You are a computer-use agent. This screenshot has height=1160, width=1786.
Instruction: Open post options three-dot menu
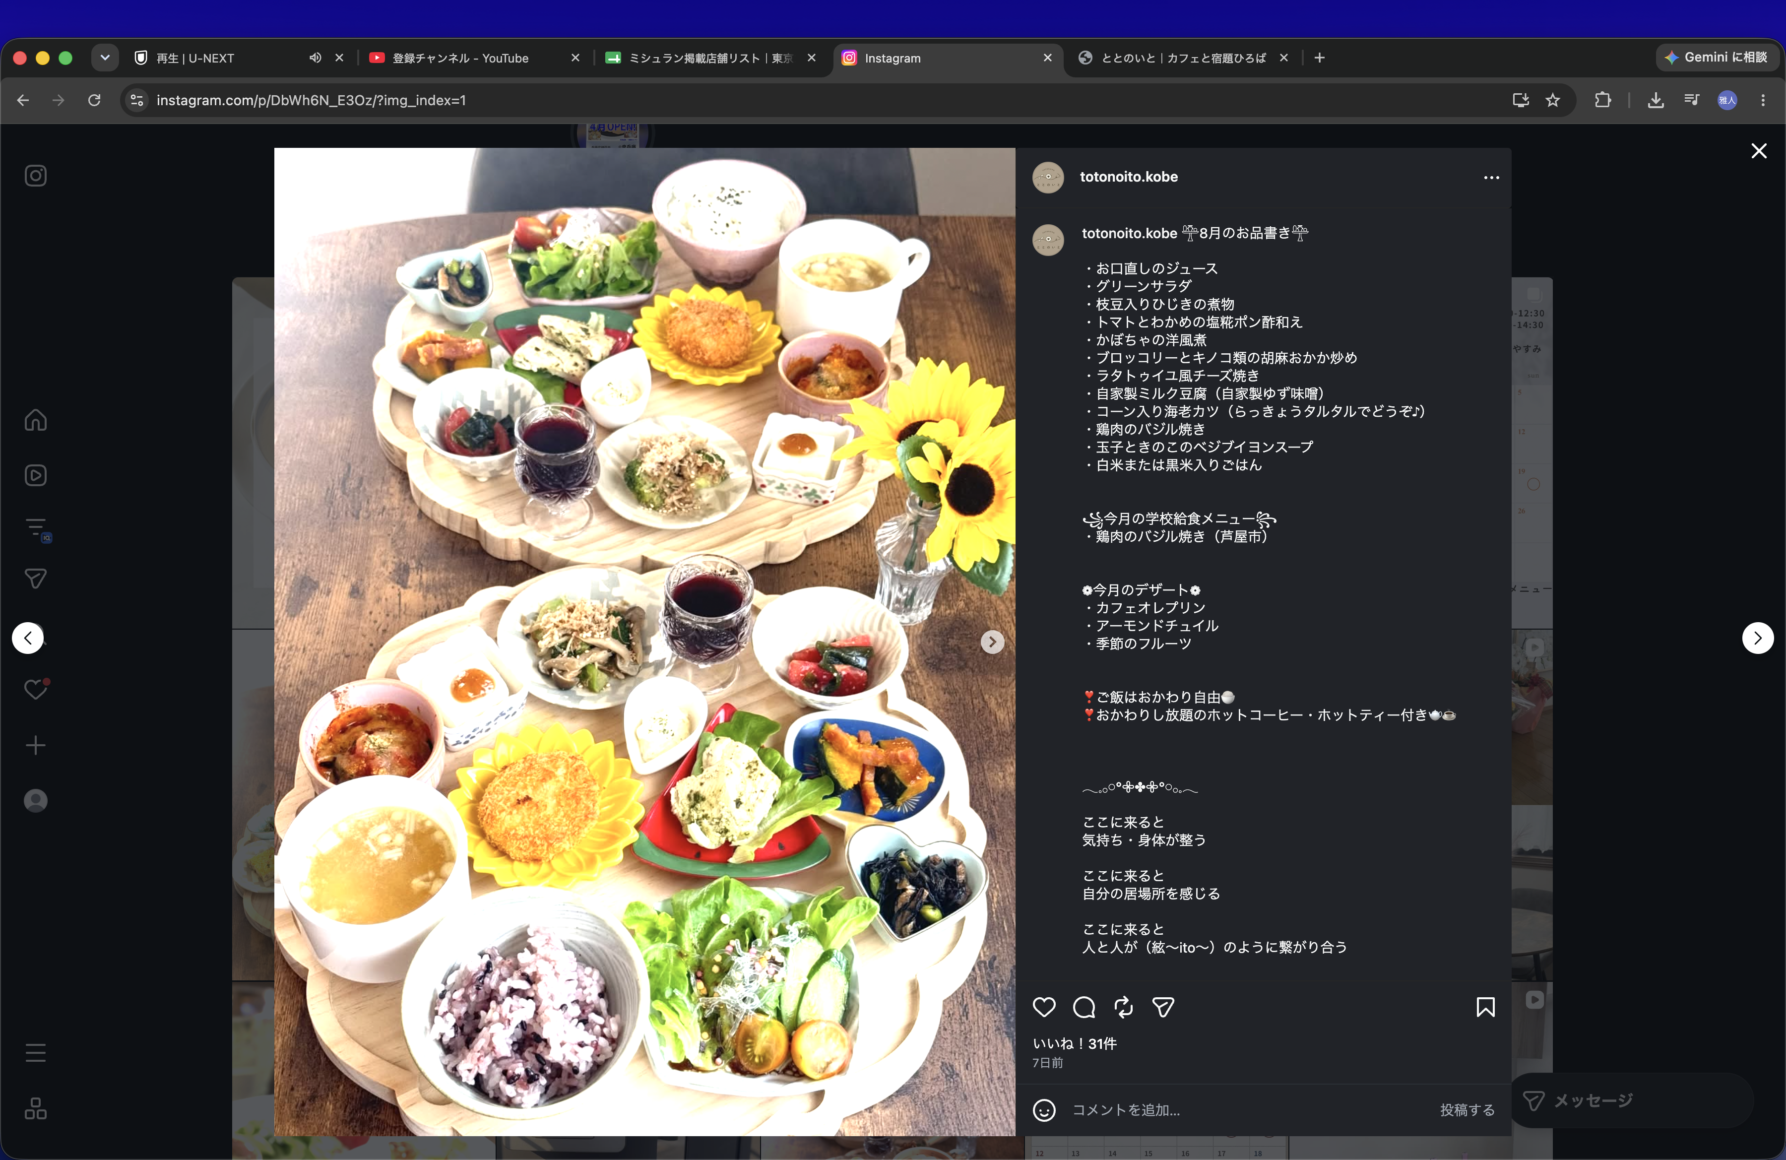point(1491,178)
